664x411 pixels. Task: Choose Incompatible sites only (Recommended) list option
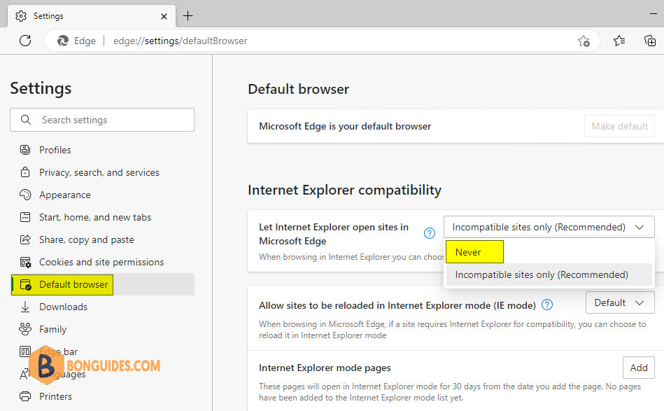click(549, 274)
